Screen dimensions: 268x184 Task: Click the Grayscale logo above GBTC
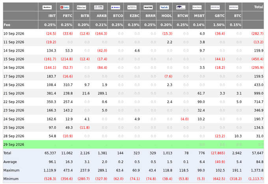[215, 7]
